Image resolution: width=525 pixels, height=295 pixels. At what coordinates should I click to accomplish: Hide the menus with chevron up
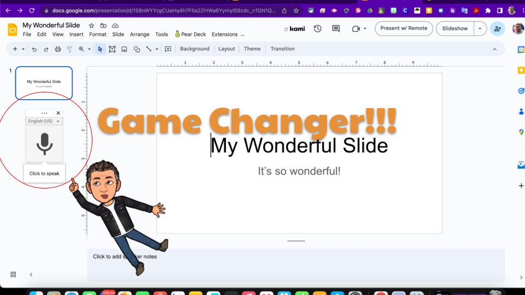click(494, 49)
